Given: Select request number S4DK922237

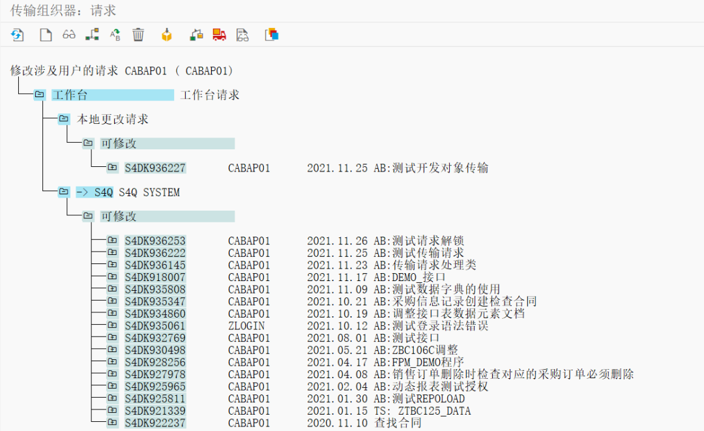Looking at the screenshot, I should pos(155,423).
